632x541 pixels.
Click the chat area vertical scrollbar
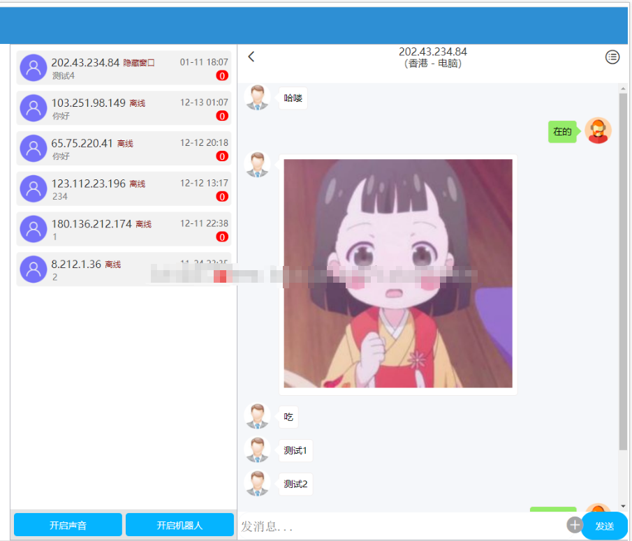(x=623, y=279)
